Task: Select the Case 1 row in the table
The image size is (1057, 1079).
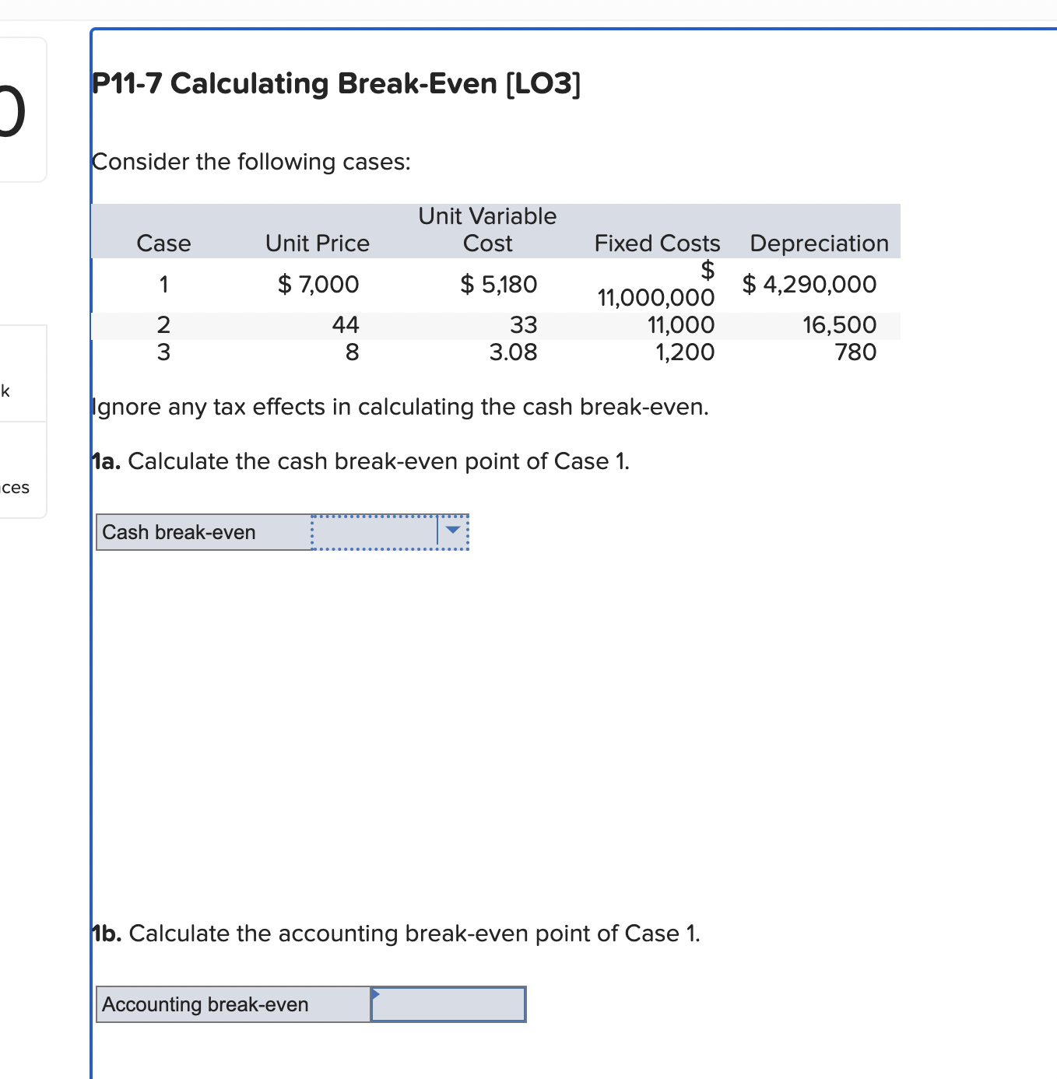Action: pos(163,285)
